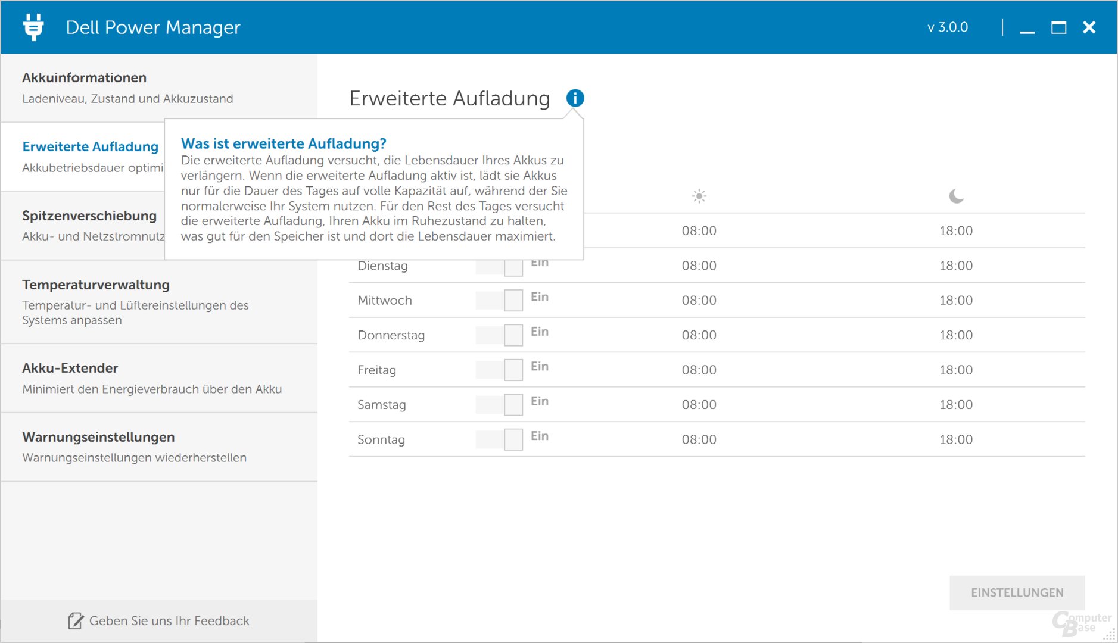Click the version label v 3.0.0
This screenshot has height=643, width=1118.
(948, 27)
